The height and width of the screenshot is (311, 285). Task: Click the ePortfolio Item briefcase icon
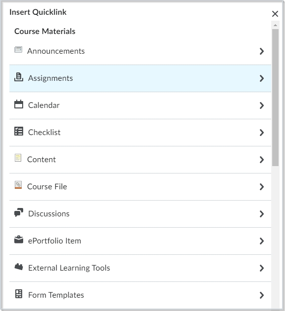[19, 240]
